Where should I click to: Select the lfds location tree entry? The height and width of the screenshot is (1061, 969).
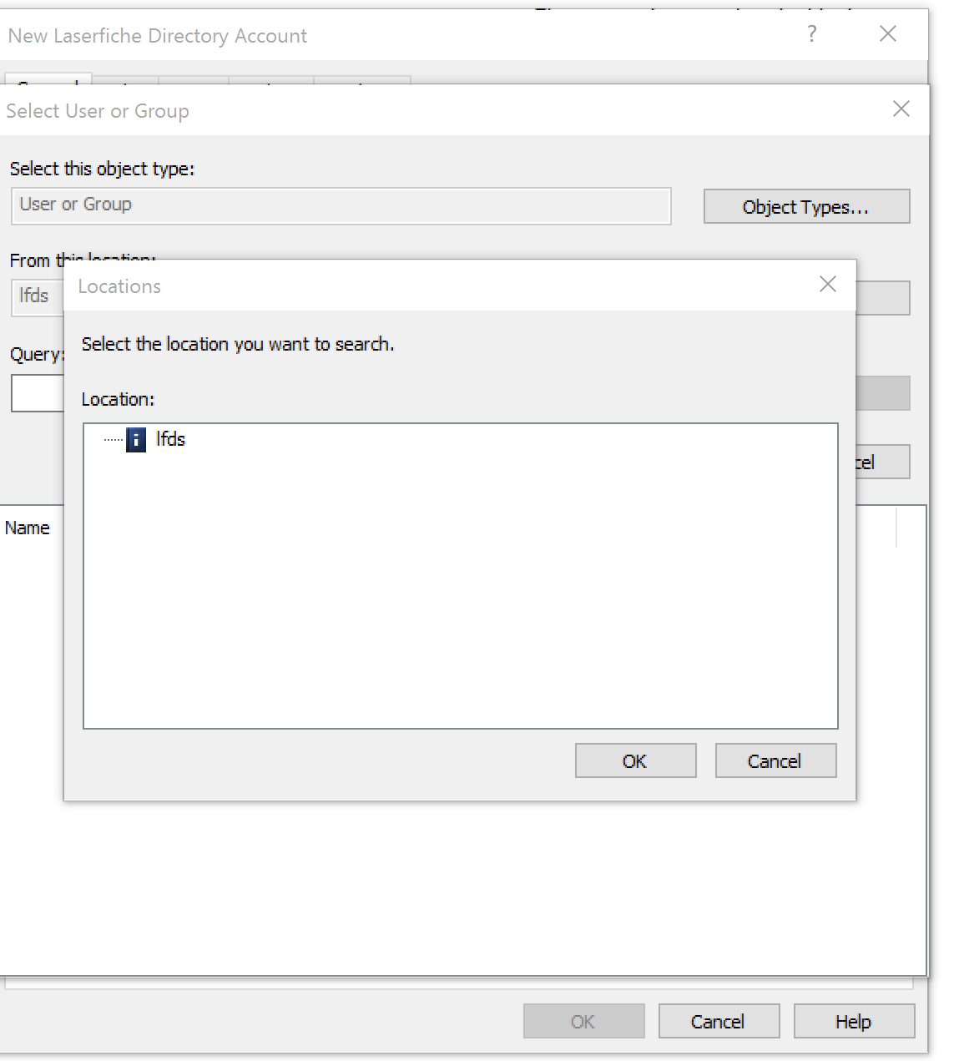coord(170,439)
